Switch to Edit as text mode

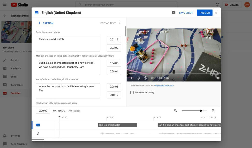click(108, 23)
